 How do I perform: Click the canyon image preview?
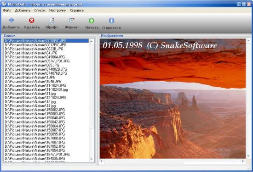click(172, 99)
